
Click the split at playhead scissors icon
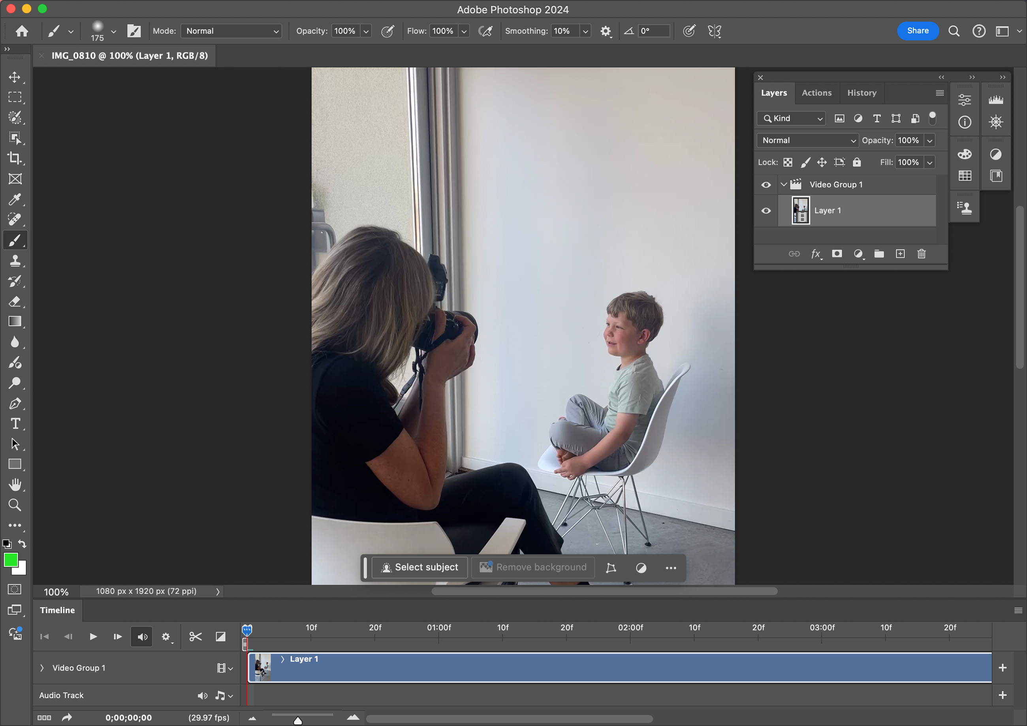196,637
